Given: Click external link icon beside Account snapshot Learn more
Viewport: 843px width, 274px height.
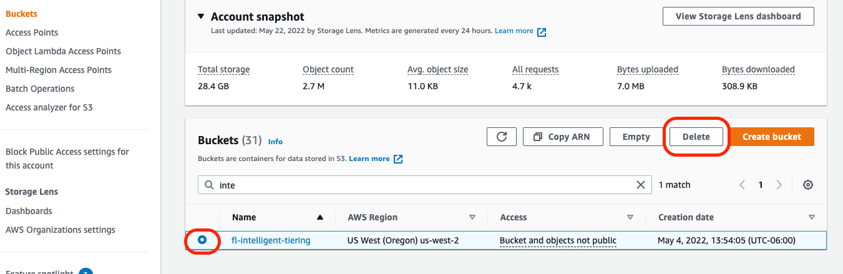Looking at the screenshot, I should [542, 32].
